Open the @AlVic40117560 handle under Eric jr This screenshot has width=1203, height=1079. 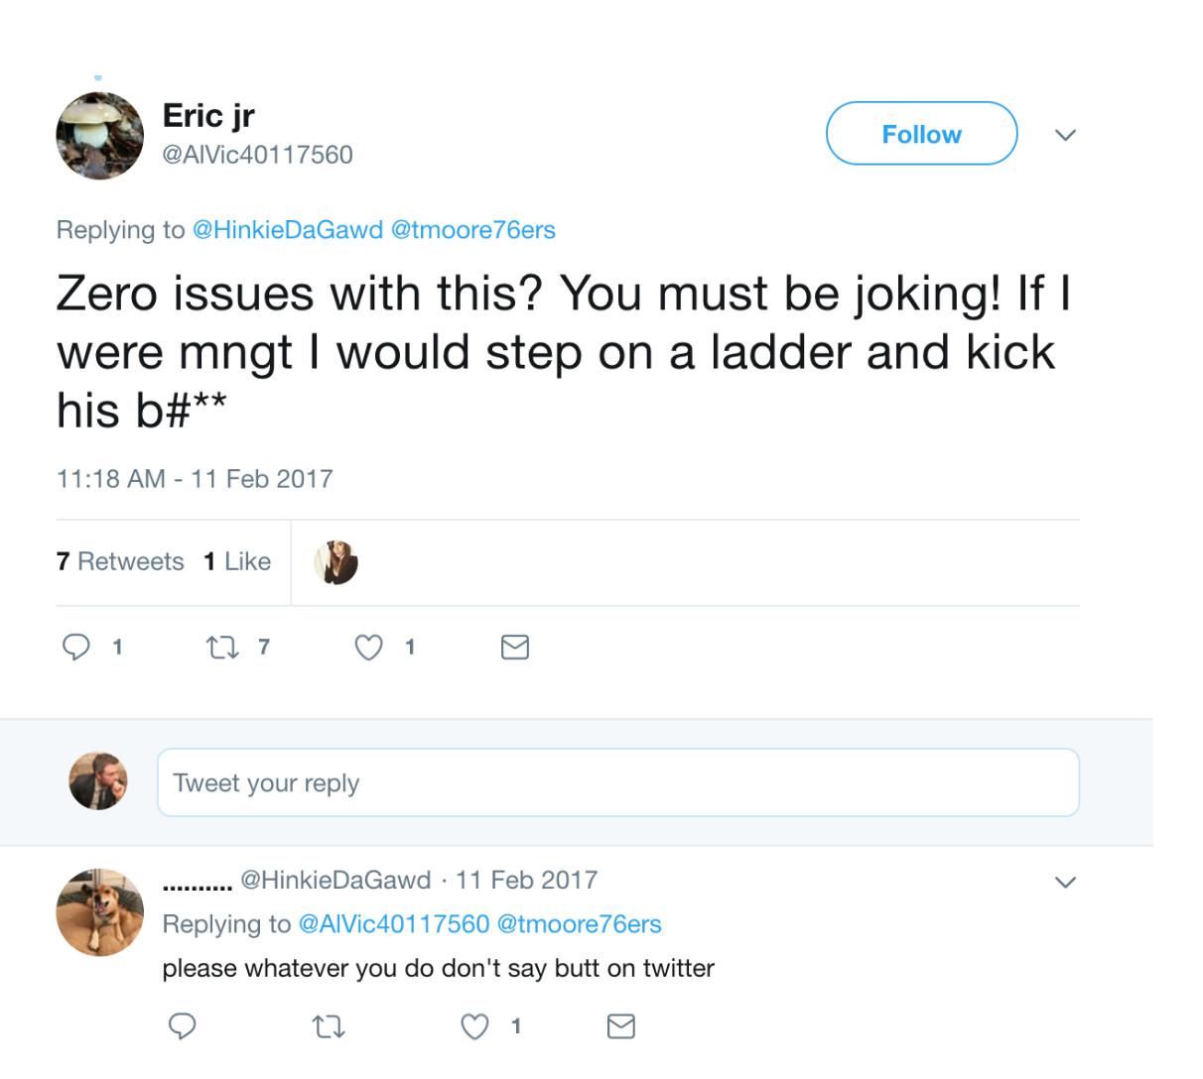[x=257, y=155]
